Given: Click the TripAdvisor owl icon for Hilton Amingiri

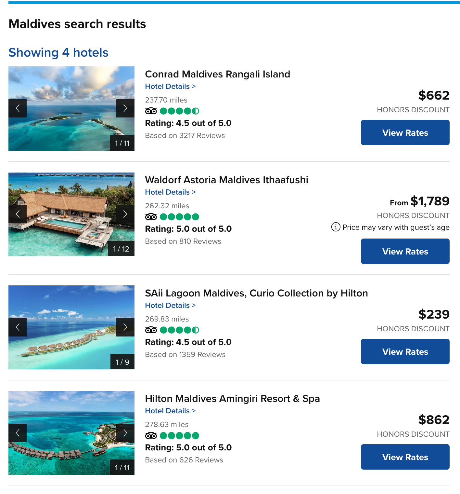Looking at the screenshot, I should 151,435.
